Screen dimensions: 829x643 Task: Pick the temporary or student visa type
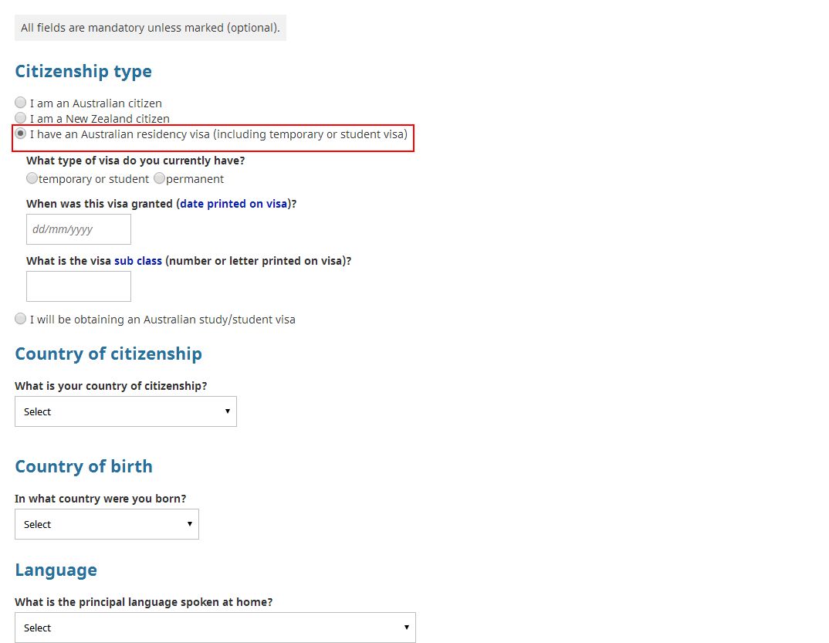click(x=32, y=178)
